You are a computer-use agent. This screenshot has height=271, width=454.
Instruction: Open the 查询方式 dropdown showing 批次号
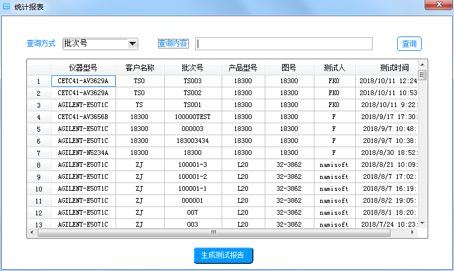(x=100, y=44)
